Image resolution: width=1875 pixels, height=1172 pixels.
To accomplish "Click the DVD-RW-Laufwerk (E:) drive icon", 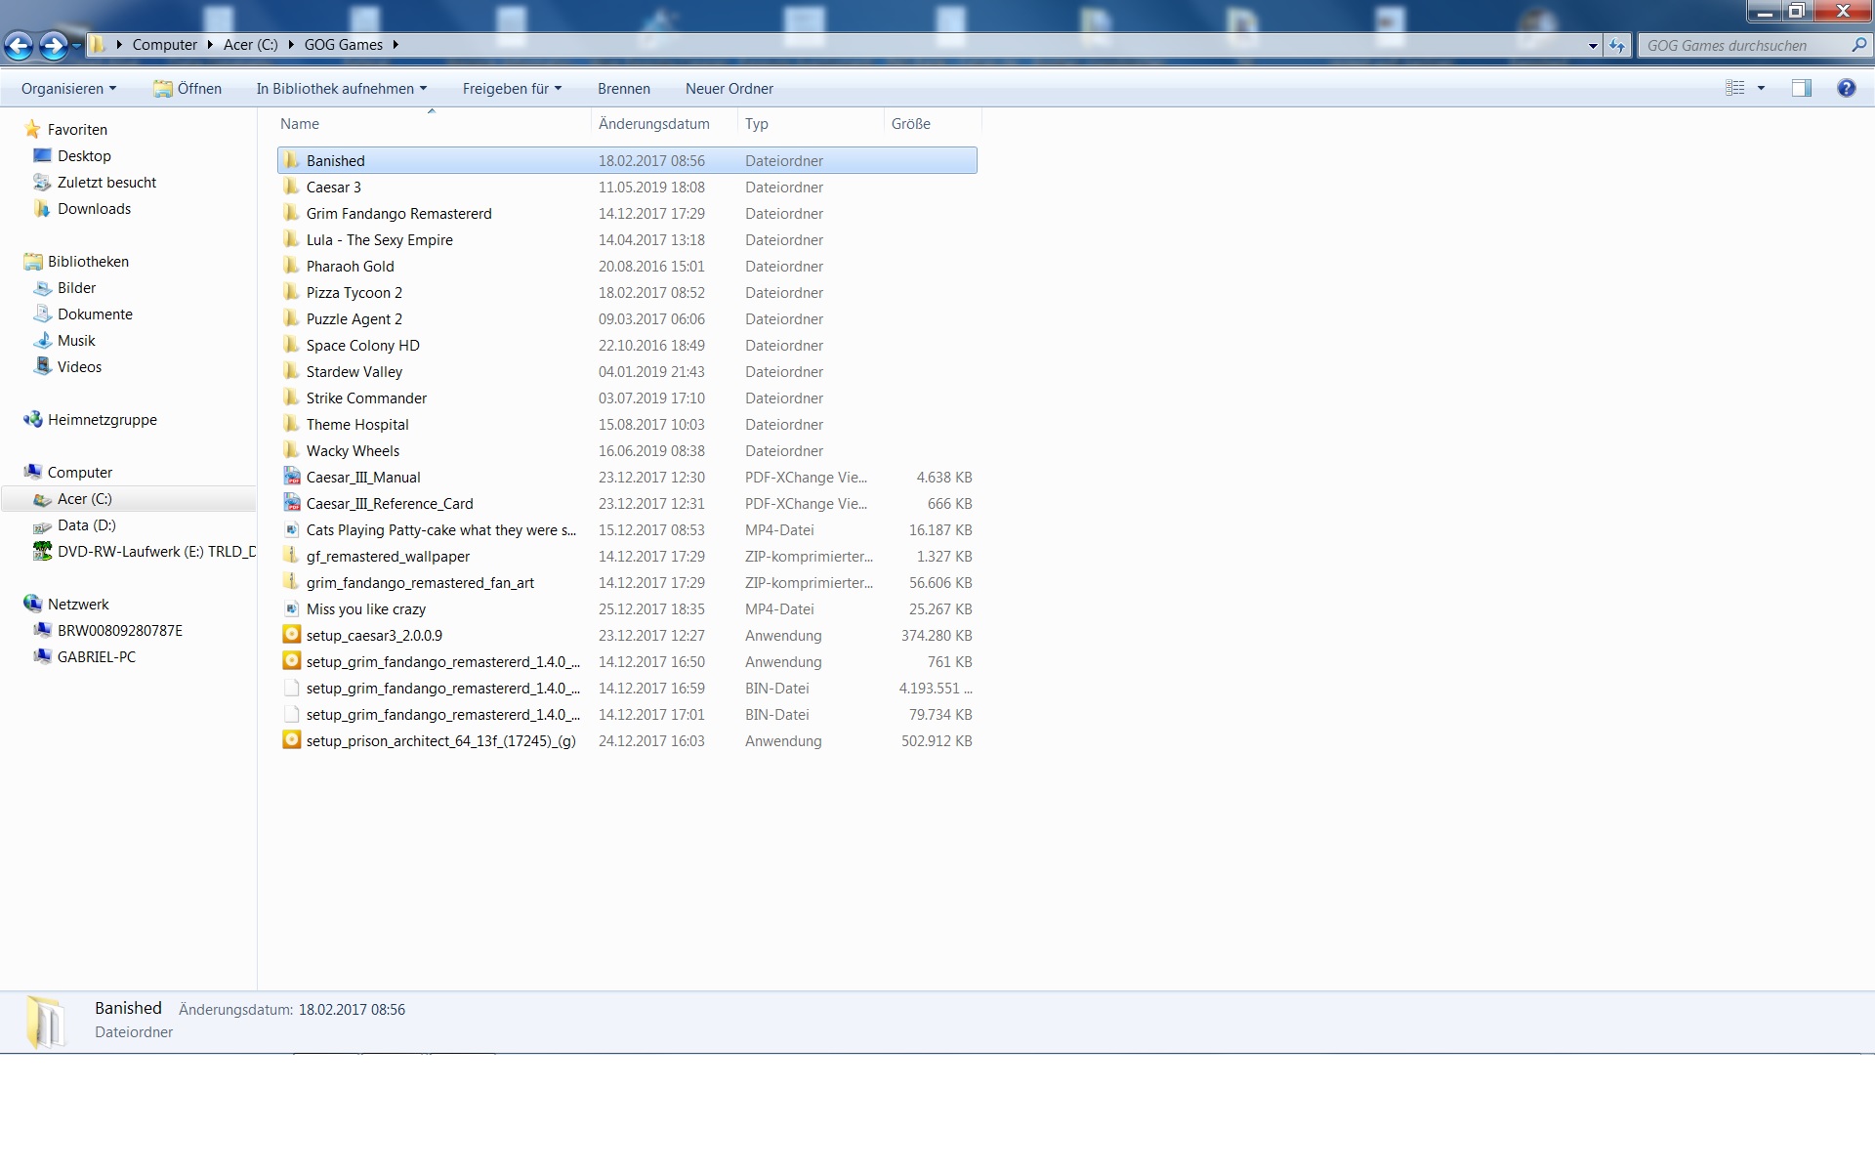I will pos(42,551).
